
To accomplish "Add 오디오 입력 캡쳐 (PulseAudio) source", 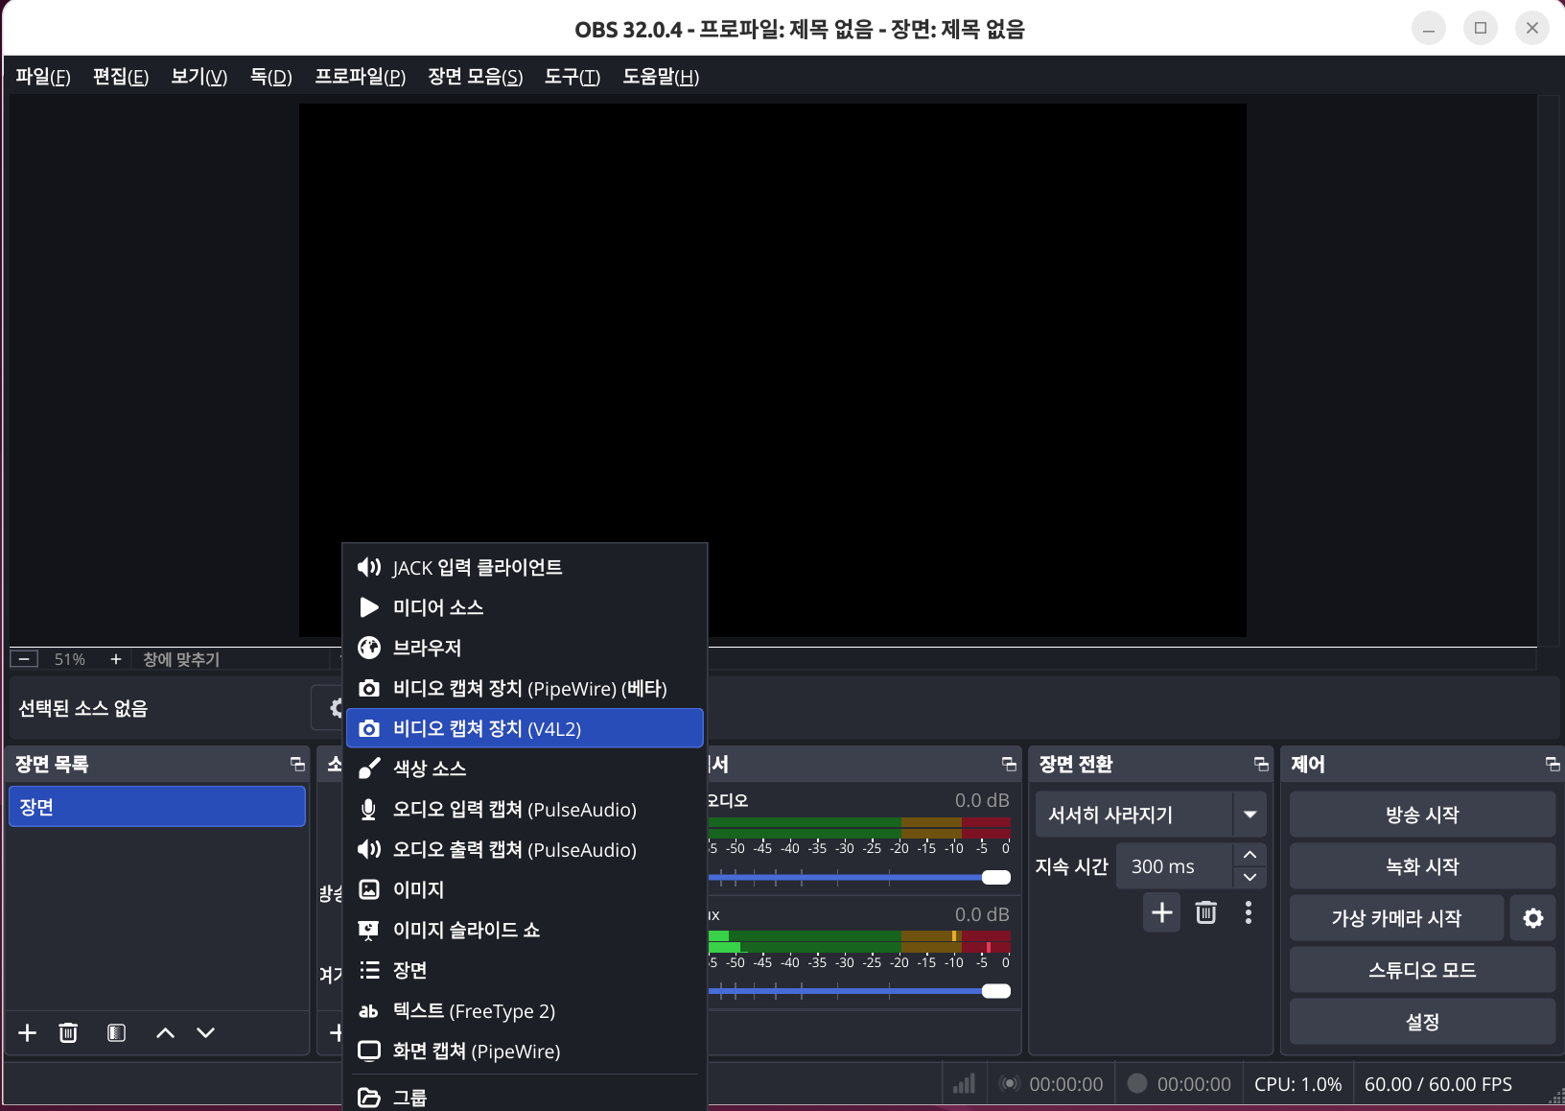I will (525, 809).
